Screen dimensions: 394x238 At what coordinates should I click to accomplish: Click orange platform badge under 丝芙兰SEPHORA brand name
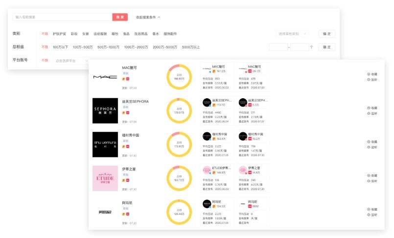click(x=124, y=113)
